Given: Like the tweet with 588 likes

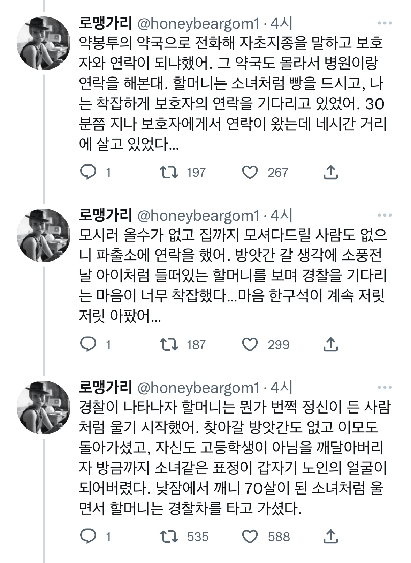Looking at the screenshot, I should point(250,536).
